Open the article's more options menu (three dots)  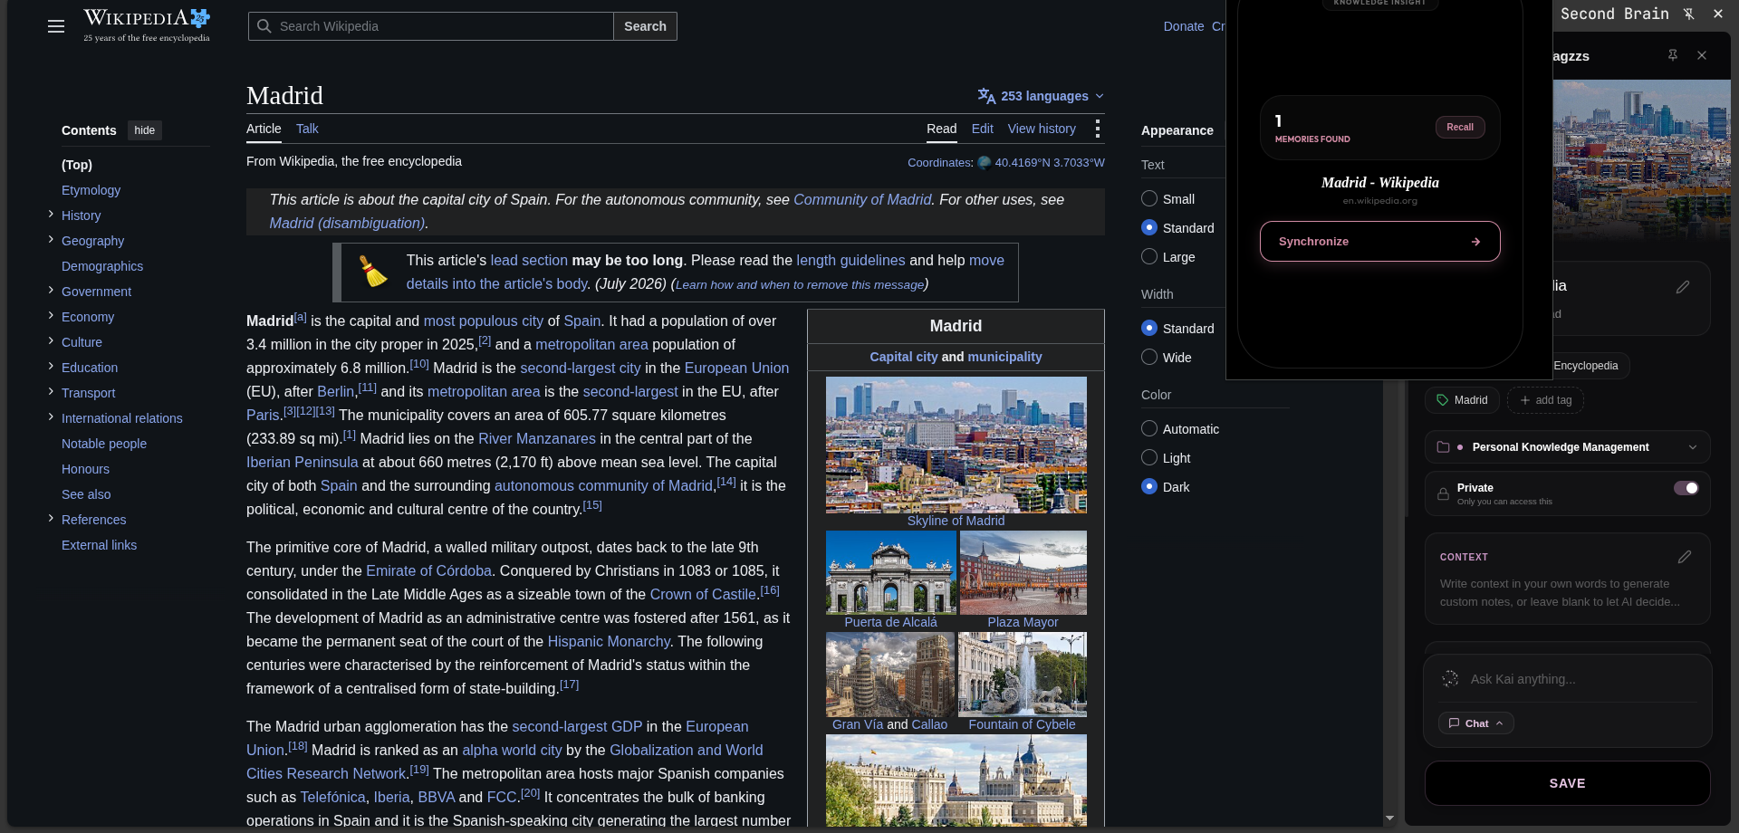pos(1098,129)
